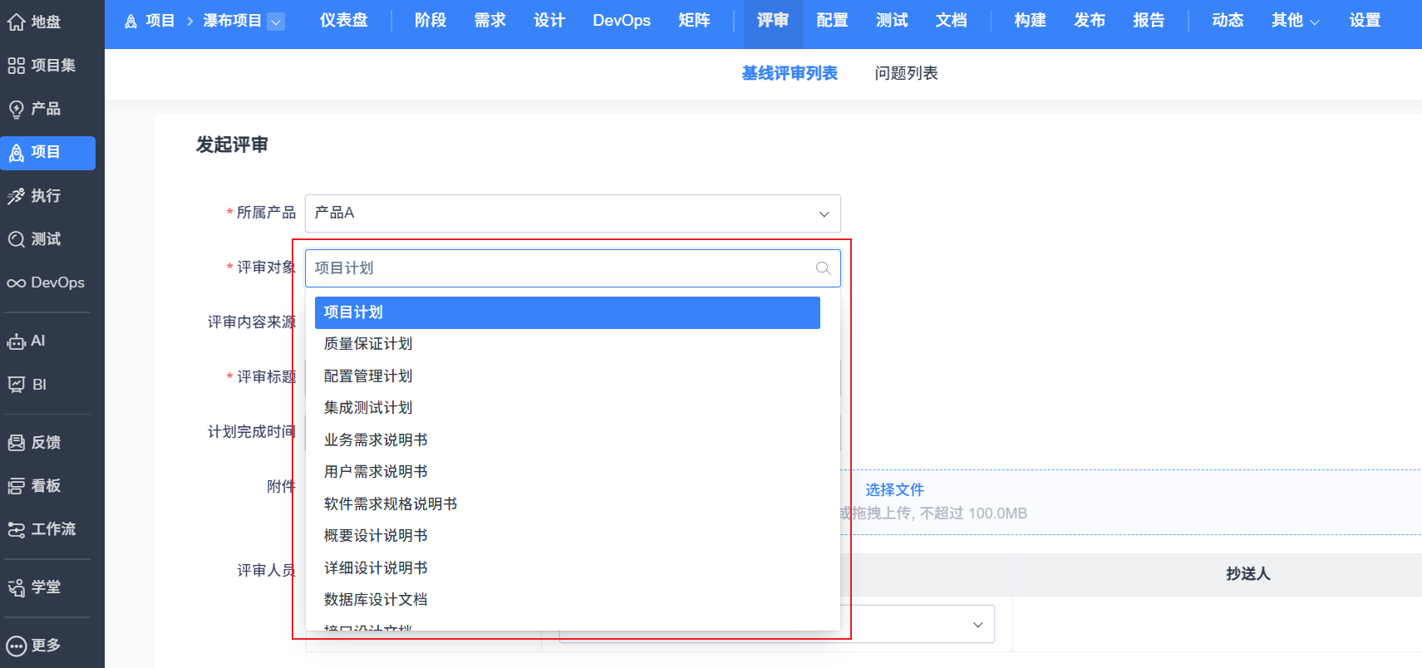
Task: Click the rocket icon beside 项目 in top bar
Action: coord(130,21)
